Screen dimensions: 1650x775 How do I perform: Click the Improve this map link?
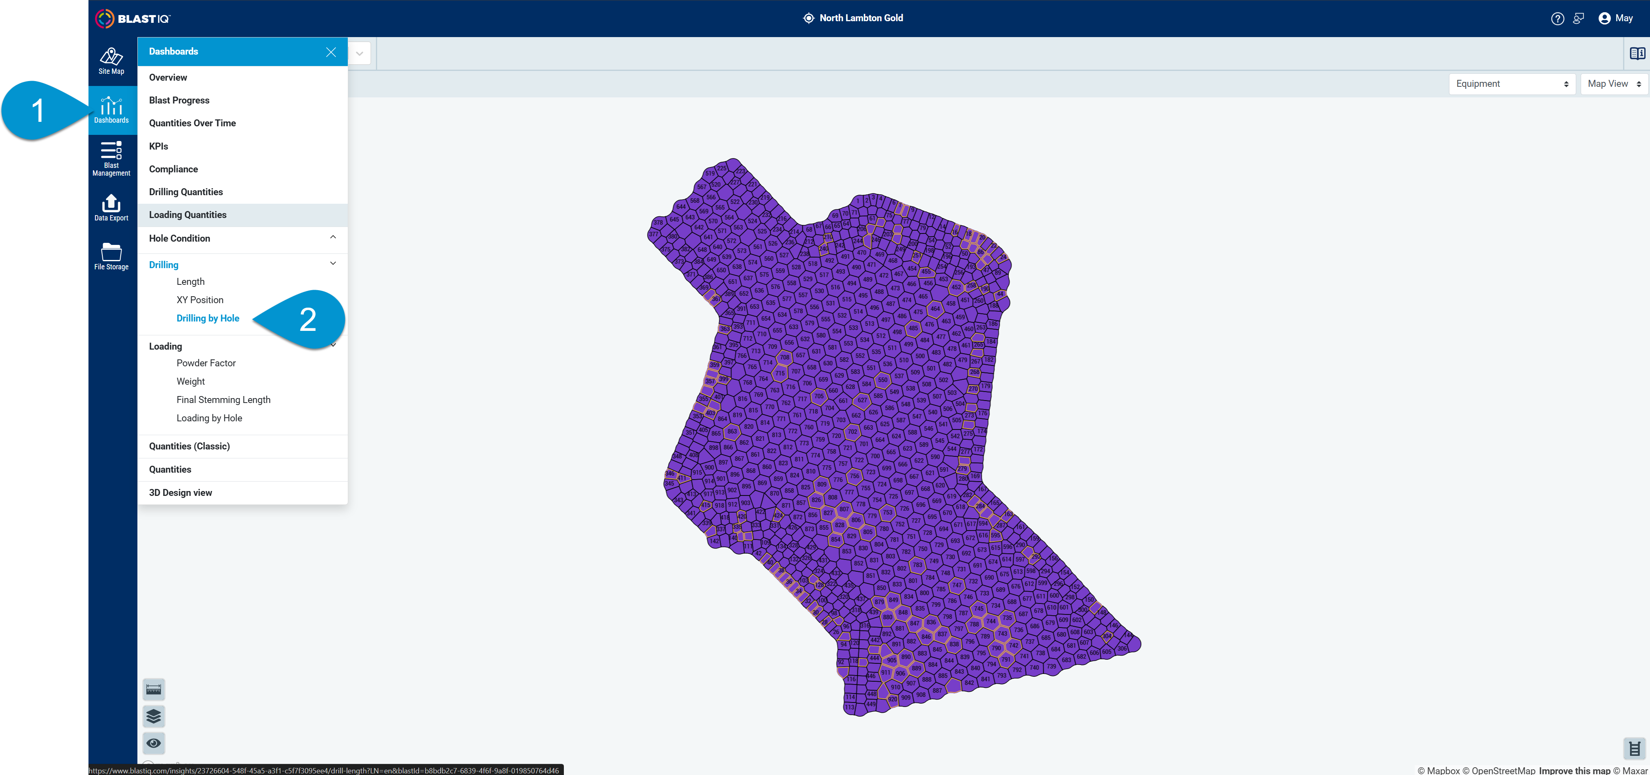[1575, 771]
